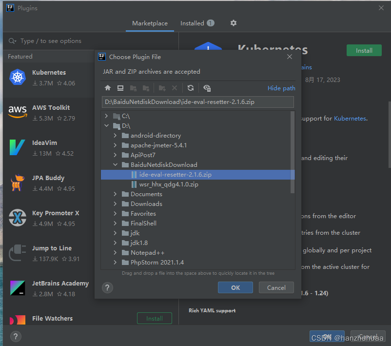
Task: Refresh the file tree
Action: [x=191, y=88]
